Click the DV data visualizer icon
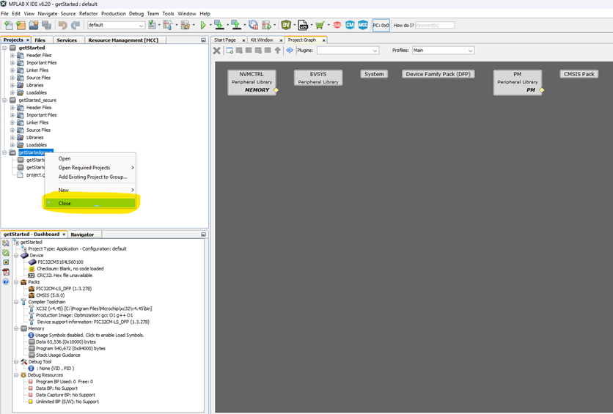 tap(286, 25)
